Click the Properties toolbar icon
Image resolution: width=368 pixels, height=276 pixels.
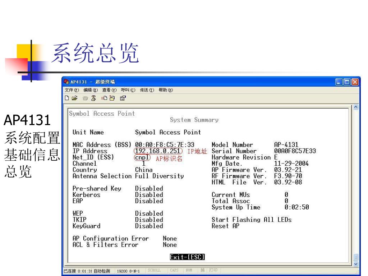coord(123,98)
